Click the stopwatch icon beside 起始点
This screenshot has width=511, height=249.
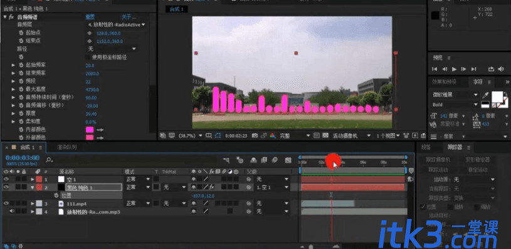click(x=21, y=33)
